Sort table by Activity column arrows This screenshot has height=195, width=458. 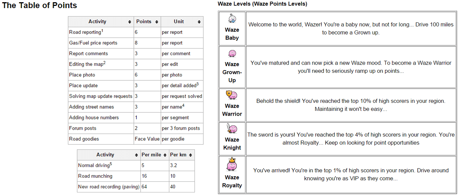pyautogui.click(x=130, y=22)
